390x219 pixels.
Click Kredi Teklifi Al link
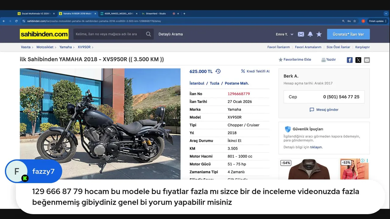(255, 71)
